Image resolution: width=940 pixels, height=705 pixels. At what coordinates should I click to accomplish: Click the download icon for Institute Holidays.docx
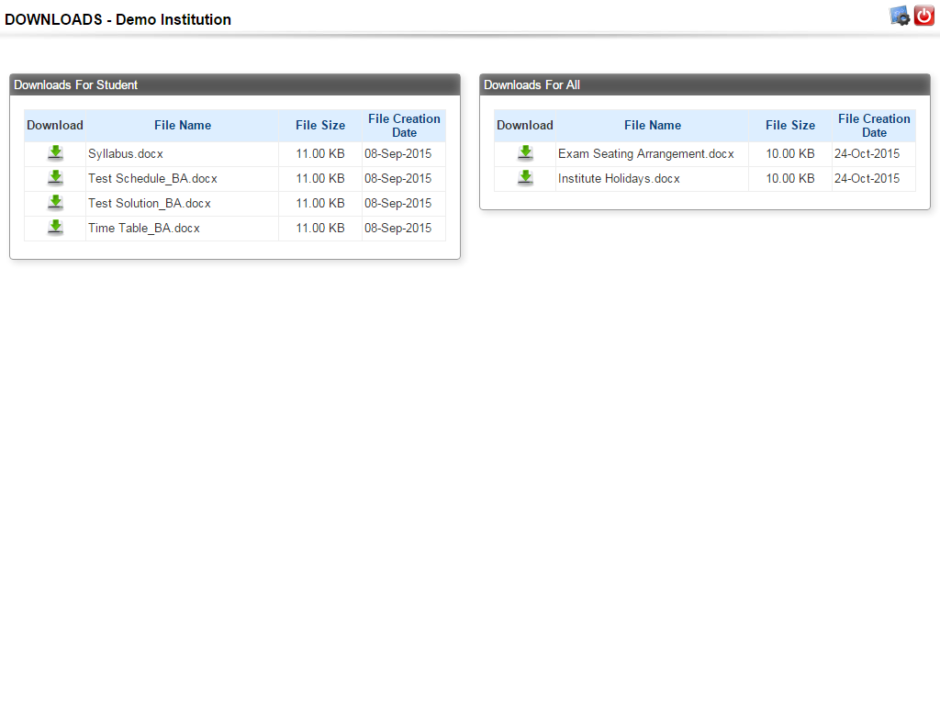(525, 178)
